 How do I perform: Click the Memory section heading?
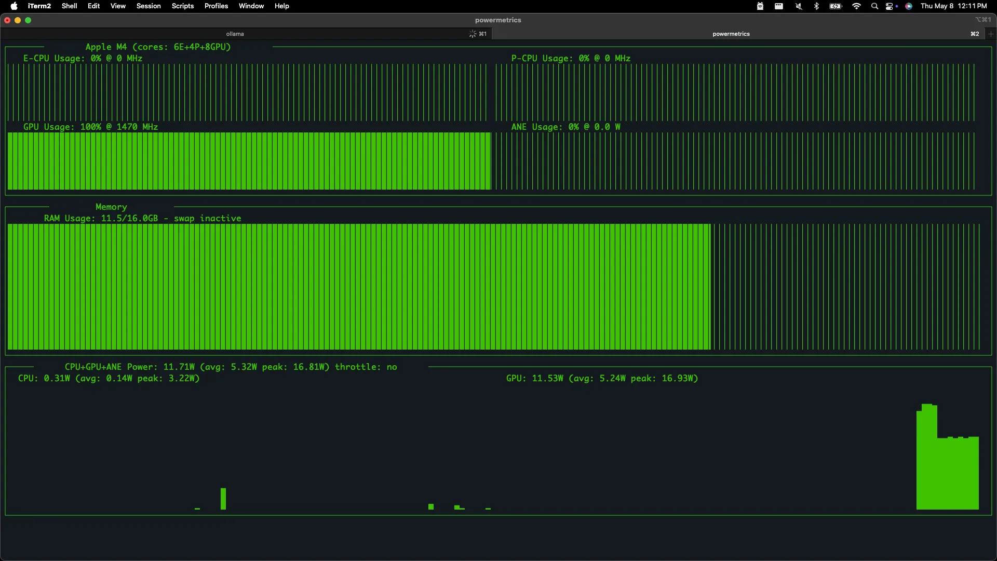pos(111,207)
